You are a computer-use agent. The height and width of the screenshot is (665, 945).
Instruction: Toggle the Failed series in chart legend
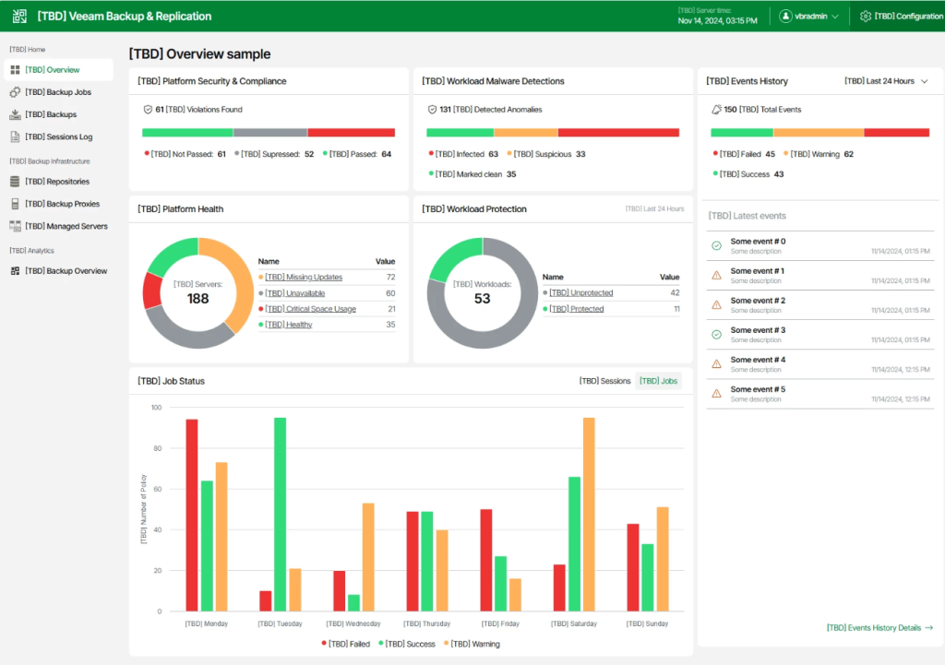[347, 644]
